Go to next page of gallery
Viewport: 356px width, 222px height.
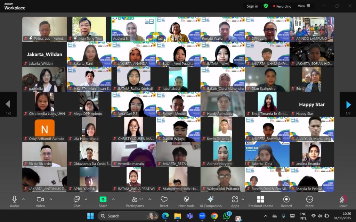tap(348, 104)
